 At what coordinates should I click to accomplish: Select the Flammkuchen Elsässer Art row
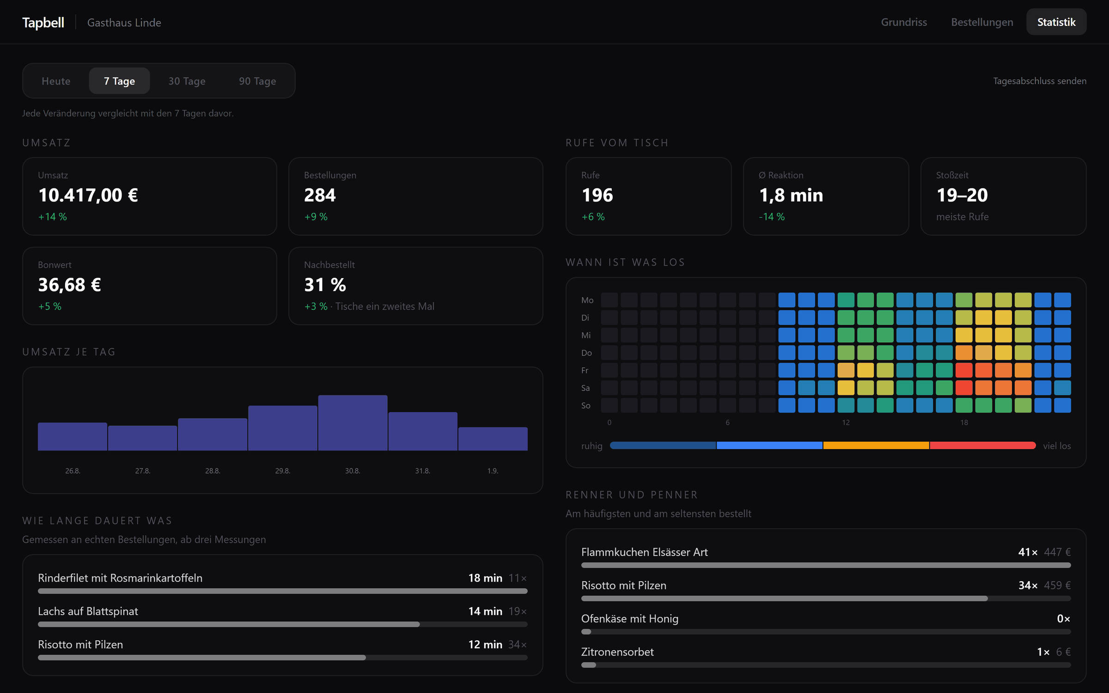click(x=826, y=557)
